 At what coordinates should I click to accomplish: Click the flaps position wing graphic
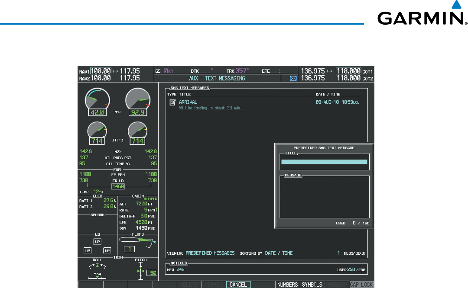136,240
